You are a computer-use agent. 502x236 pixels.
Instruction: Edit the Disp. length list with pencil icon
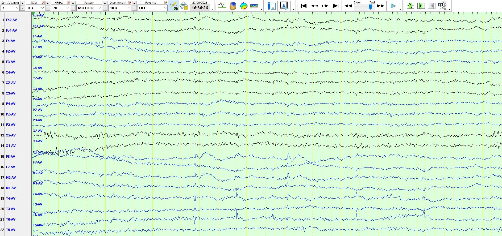[130, 3]
